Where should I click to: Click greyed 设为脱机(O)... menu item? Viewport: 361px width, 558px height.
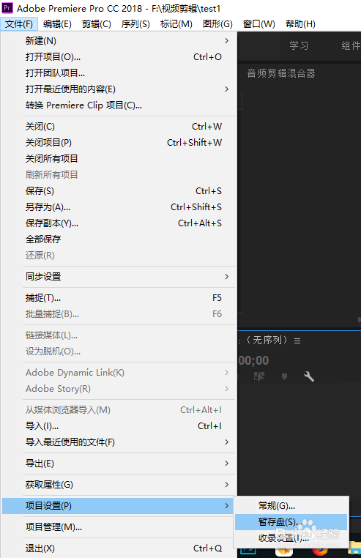(119, 351)
